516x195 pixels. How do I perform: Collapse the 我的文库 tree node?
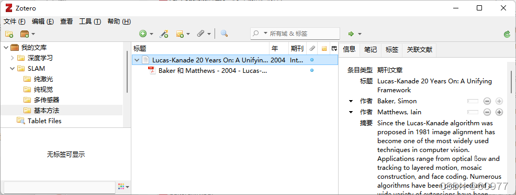6,48
